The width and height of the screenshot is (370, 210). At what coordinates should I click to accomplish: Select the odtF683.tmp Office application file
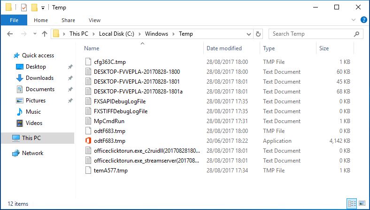click(109, 141)
